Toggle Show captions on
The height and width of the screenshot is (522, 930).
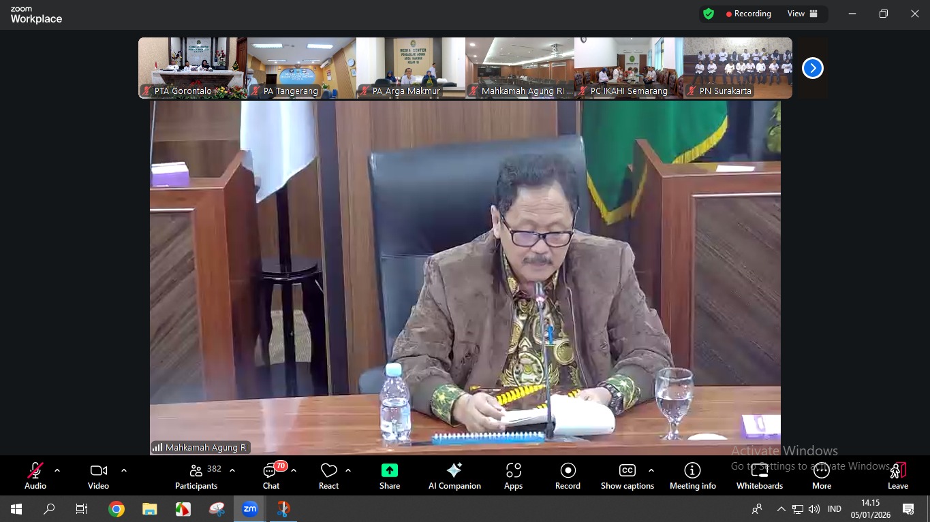click(x=627, y=476)
